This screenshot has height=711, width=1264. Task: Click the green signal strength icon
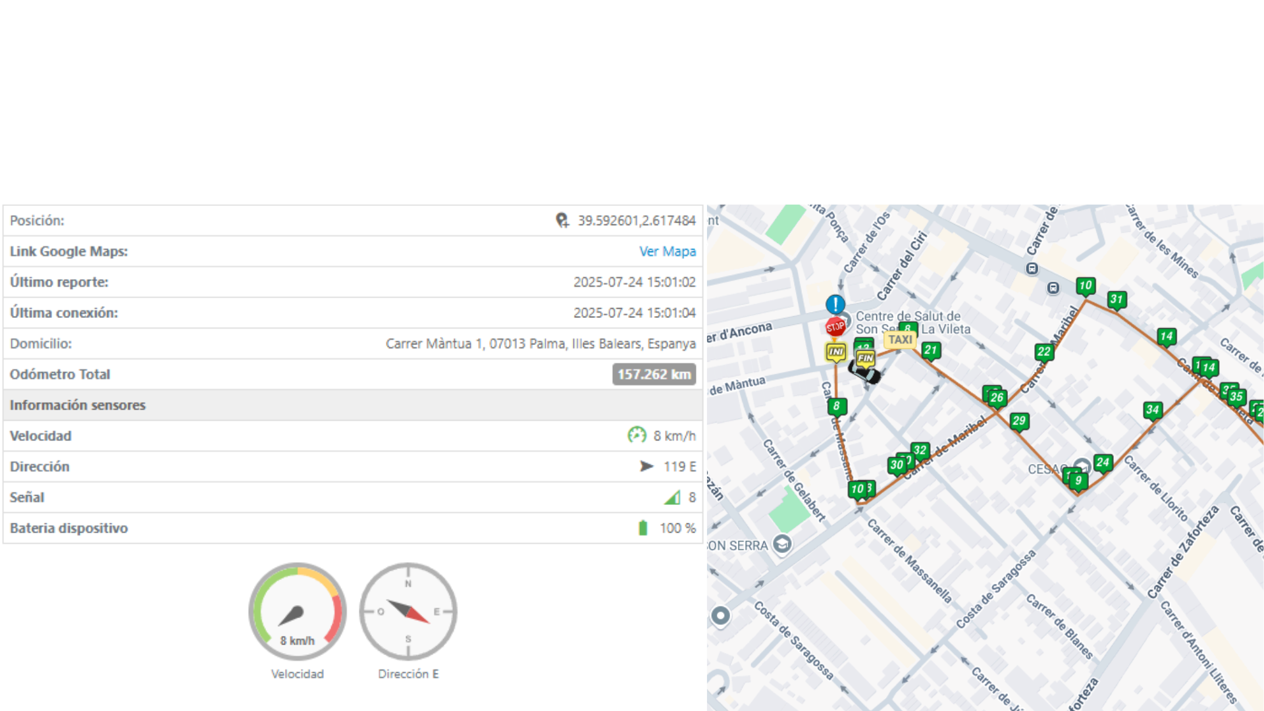click(x=672, y=498)
